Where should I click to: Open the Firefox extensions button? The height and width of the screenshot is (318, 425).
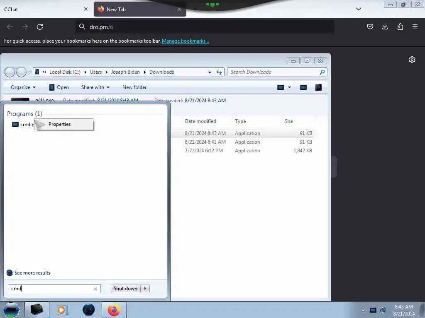click(x=400, y=26)
